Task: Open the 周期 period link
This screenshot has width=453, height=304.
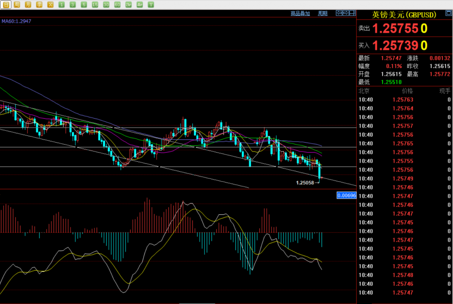Action: (x=323, y=13)
